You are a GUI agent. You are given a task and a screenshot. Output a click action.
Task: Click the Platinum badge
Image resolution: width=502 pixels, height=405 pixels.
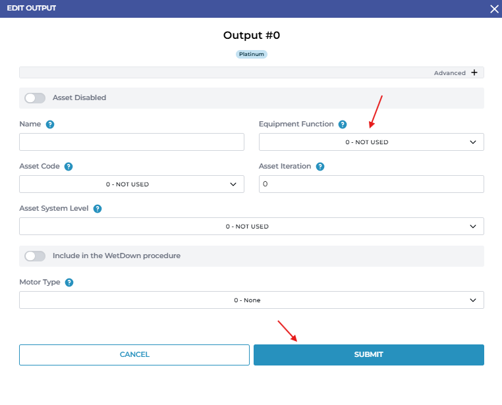[x=251, y=54]
